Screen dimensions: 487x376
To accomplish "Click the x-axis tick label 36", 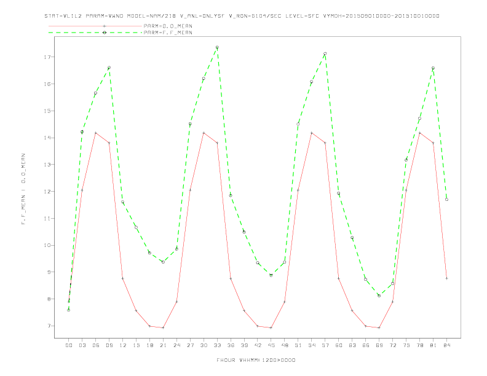I will tap(231, 345).
